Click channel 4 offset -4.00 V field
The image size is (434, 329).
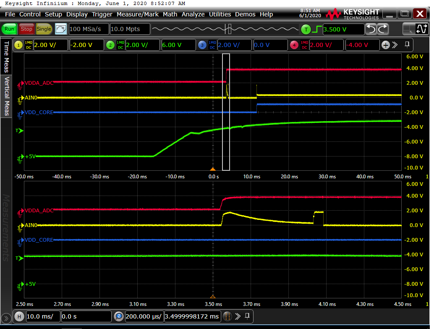tap(362, 45)
